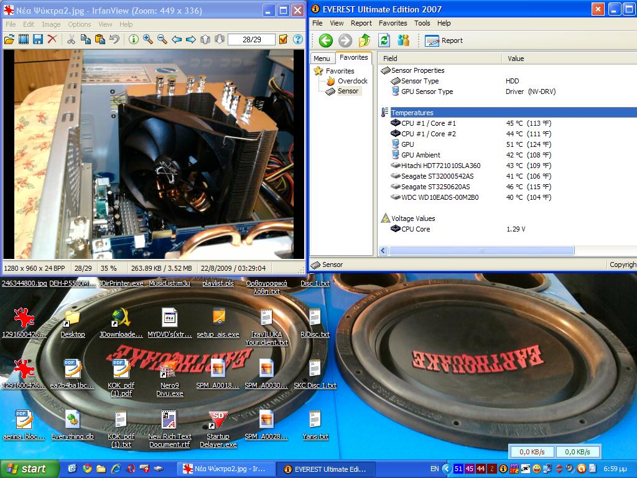Switch to EVEREST via its taskbar button
The width and height of the screenshot is (637, 478).
[326, 469]
